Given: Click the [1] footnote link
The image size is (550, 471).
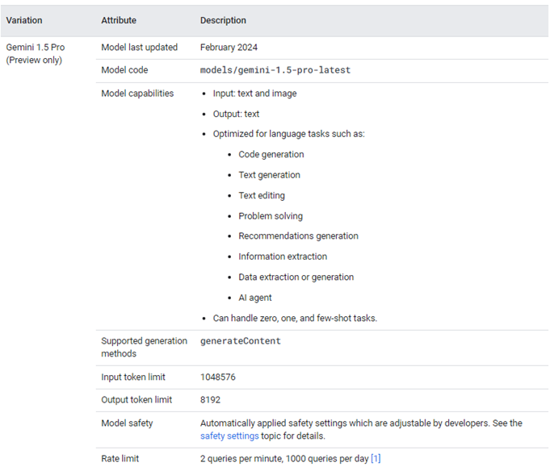Looking at the screenshot, I should [x=376, y=459].
